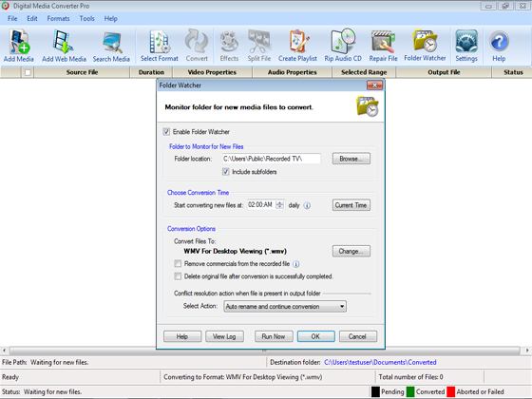
Task: Click the horizontal scrollbar left arrow
Action: (x=4, y=351)
